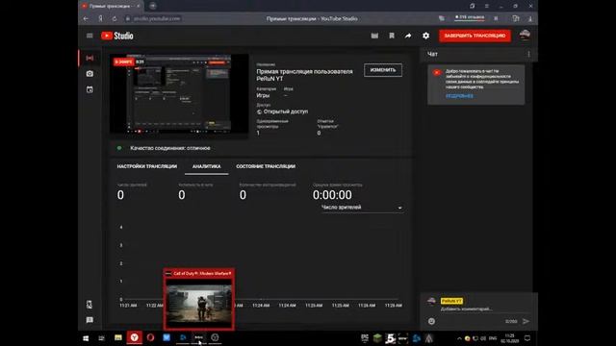Select the Stream icon in left sidebar
Image resolution: width=616 pixels, height=346 pixels.
tap(90, 58)
